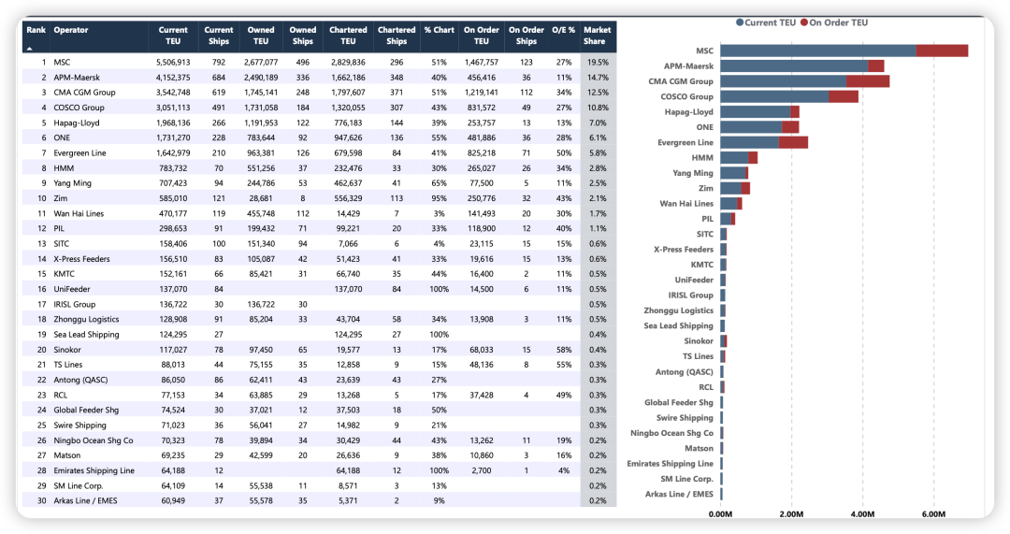Sort table by Operator column header
Screen dimensions: 1010x534
[x=71, y=30]
